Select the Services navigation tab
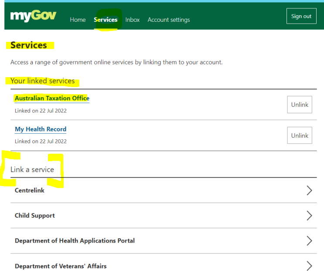Screen dimensions: 324x271 (x=106, y=20)
